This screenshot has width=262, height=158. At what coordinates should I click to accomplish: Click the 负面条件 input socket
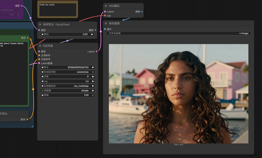tap(39, 59)
